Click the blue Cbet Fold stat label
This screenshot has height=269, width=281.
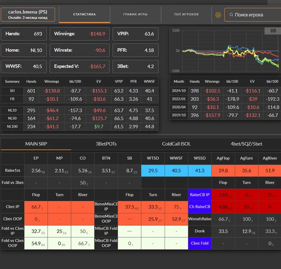pos(199,243)
